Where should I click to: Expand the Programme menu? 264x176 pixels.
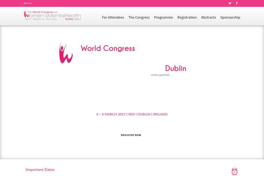(163, 18)
